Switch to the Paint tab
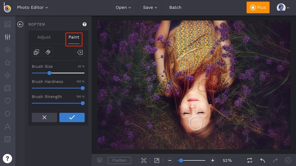Image resolution: width=296 pixels, height=166 pixels. [x=74, y=37]
